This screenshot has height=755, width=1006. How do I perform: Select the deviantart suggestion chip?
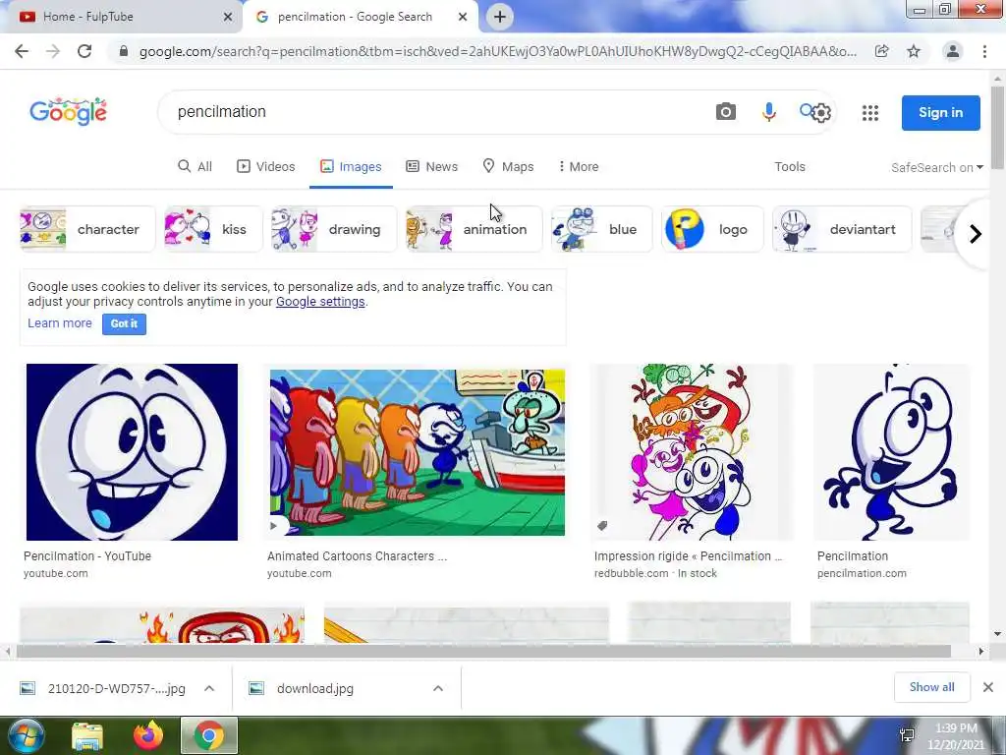point(842,229)
